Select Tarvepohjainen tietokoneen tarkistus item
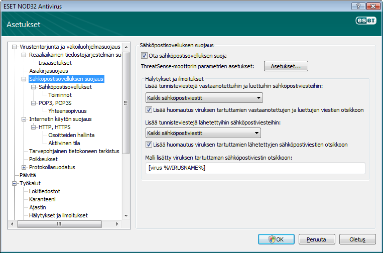Screen dimensions: 383x253 74,151
